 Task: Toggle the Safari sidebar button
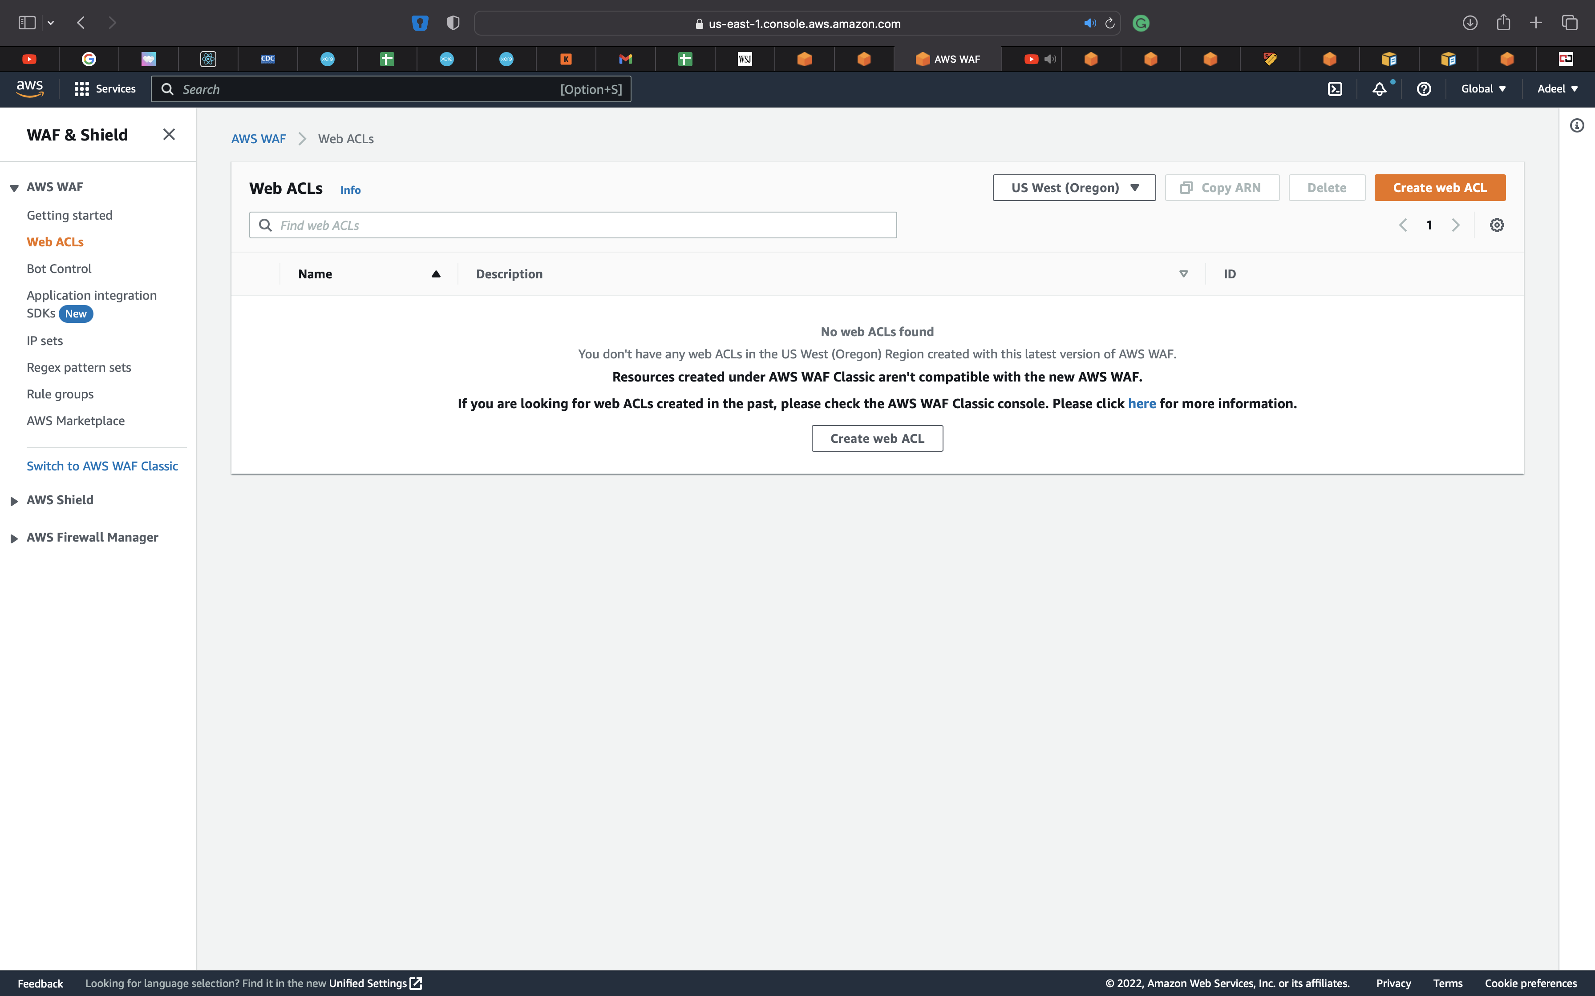point(27,23)
